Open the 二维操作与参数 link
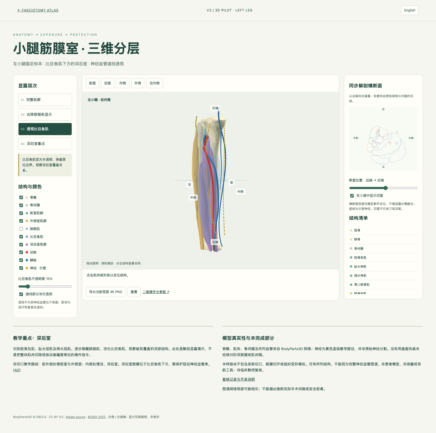This screenshot has width=436, height=433. pos(156,292)
